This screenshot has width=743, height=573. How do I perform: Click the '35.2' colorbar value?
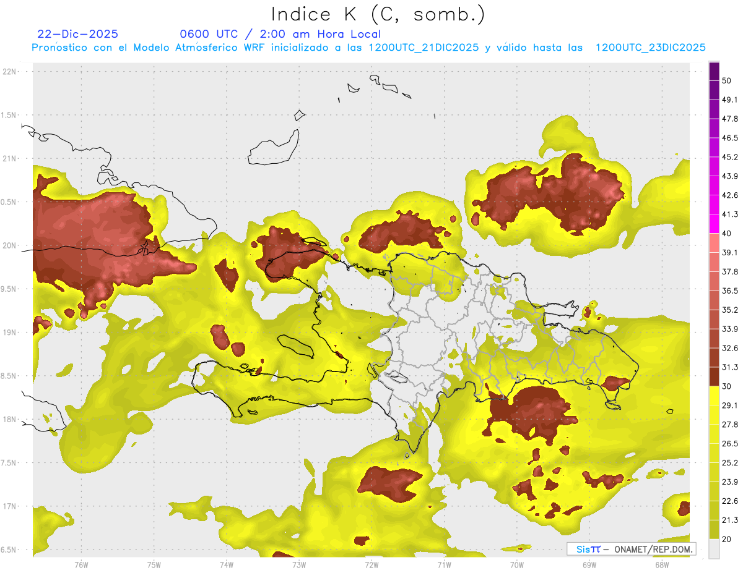pos(730,310)
